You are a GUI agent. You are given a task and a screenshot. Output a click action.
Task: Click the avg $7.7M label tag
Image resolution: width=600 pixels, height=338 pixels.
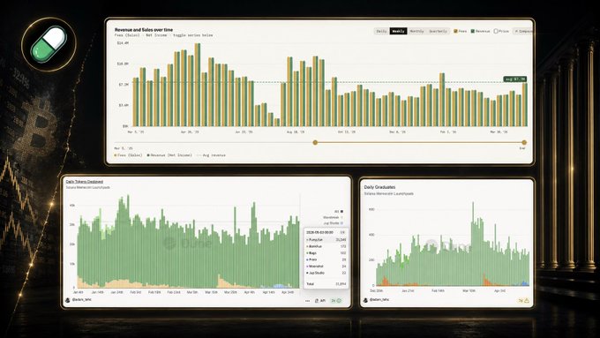coord(515,79)
